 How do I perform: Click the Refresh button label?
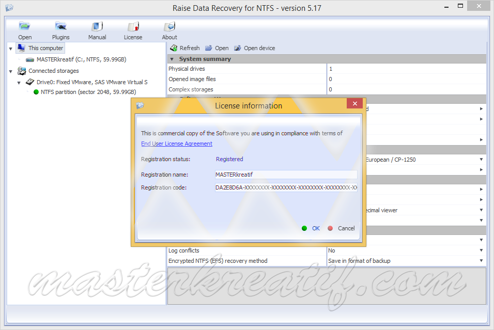(190, 48)
